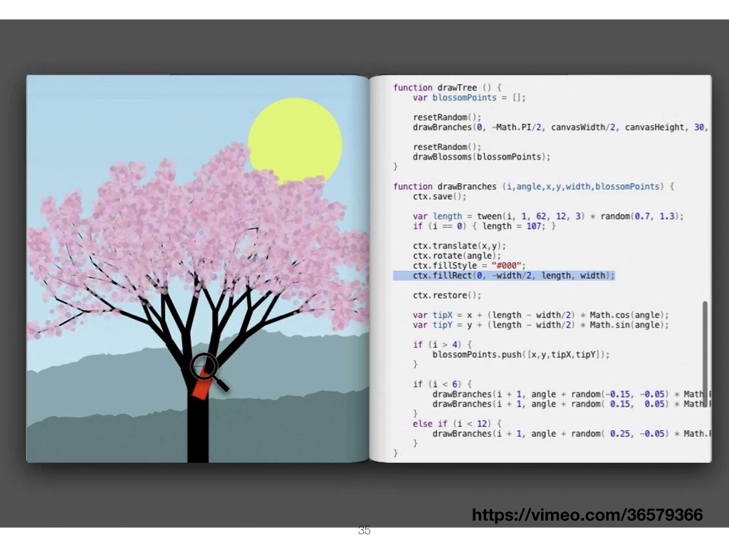This screenshot has width=729, height=547.
Task: Click the number 107 in length assignment
Action: click(533, 226)
